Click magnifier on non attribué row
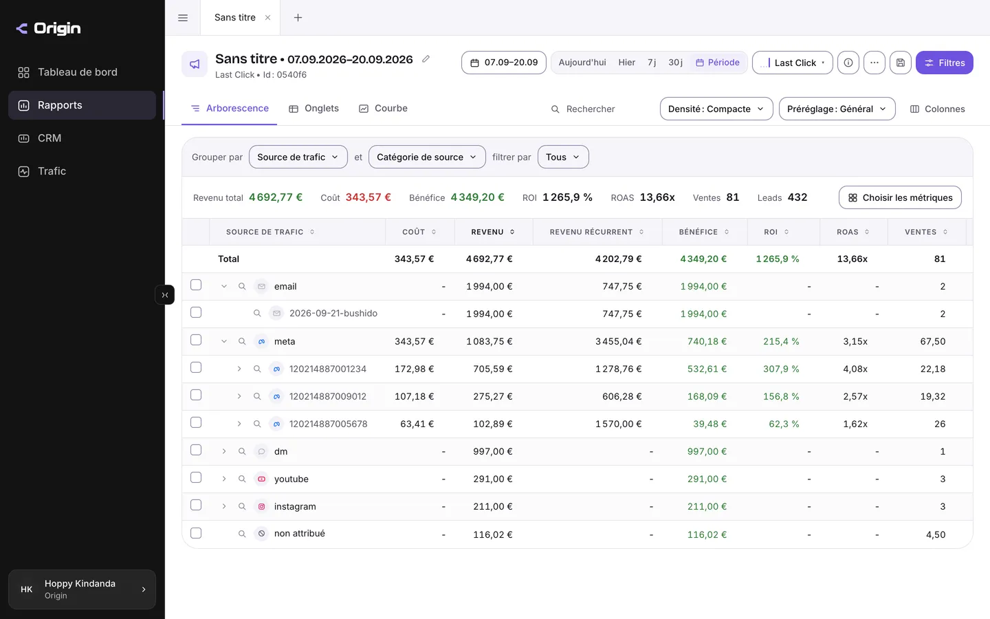Image resolution: width=990 pixels, height=619 pixels. coord(242,534)
